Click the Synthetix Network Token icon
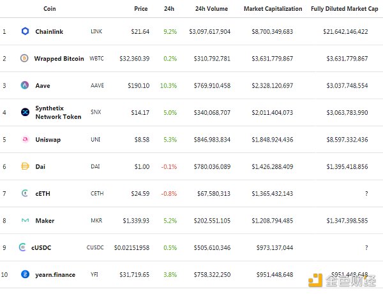 click(25, 113)
